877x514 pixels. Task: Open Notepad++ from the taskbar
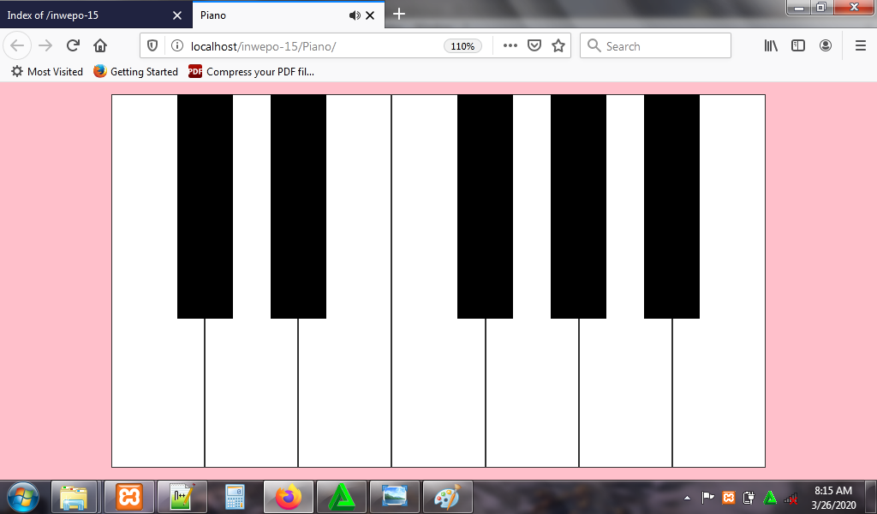click(182, 497)
